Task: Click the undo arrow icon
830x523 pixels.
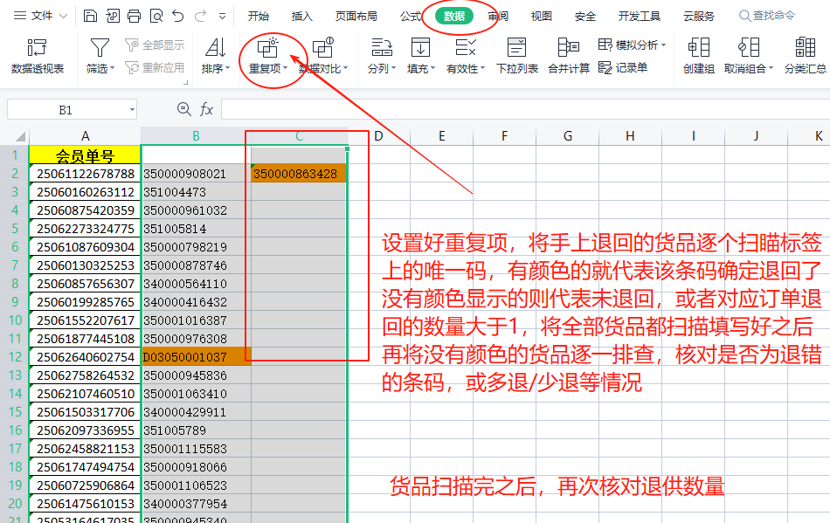Action: point(178,16)
